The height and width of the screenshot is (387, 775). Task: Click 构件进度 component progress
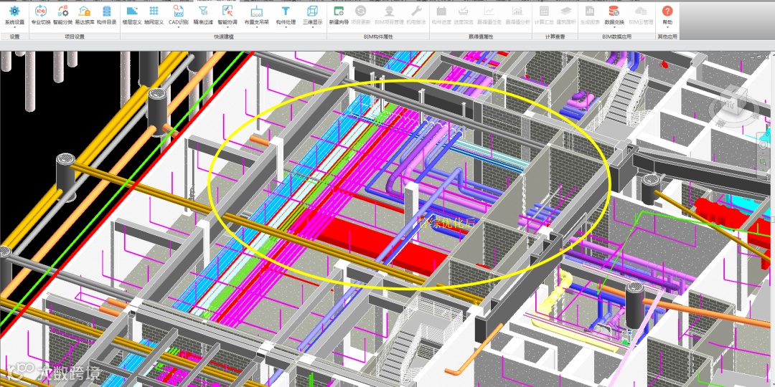(441, 15)
